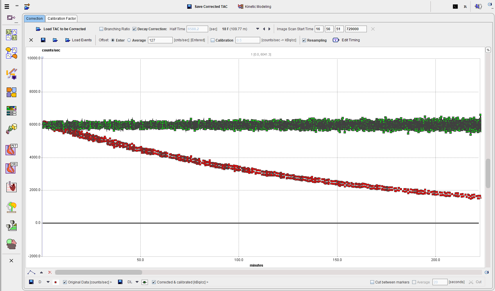Launch the MRI cardiac tool
The image size is (495, 291).
(11, 168)
